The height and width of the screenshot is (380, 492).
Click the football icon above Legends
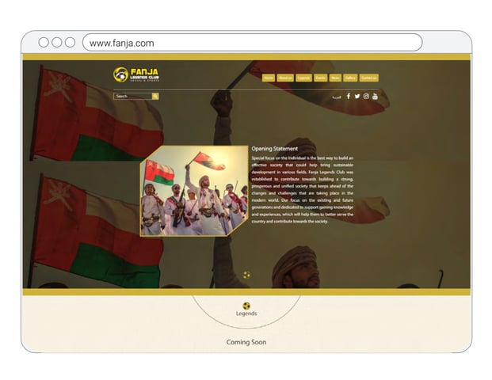(x=246, y=306)
